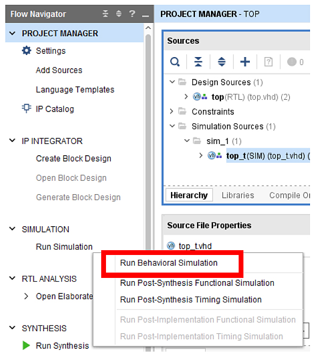
Task: Open the Hierarchy tab
Action: (189, 195)
